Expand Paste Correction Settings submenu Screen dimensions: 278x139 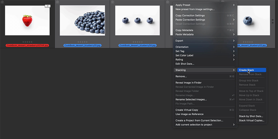click(205, 20)
